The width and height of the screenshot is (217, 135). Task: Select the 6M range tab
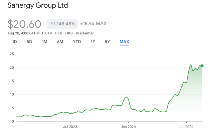coord(60,42)
